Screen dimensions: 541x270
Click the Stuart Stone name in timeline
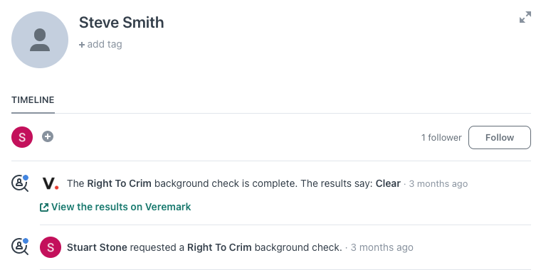[97, 247]
